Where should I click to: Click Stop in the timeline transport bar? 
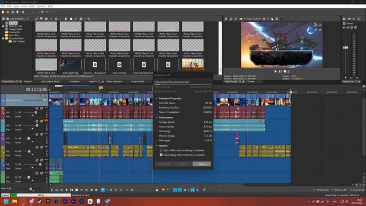point(77,190)
